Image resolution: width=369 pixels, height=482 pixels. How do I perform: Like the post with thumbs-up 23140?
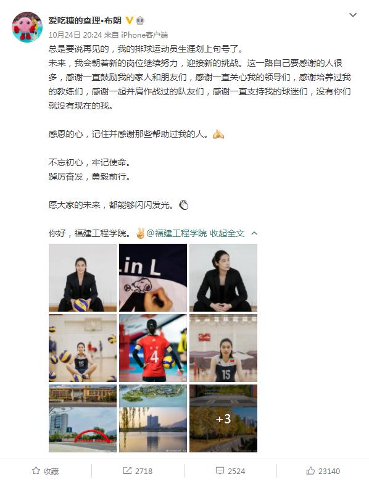323,471
